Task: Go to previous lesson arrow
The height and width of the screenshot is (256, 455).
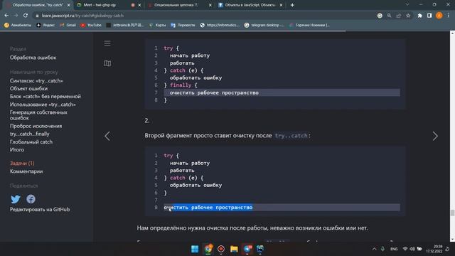Action: tap(107, 136)
